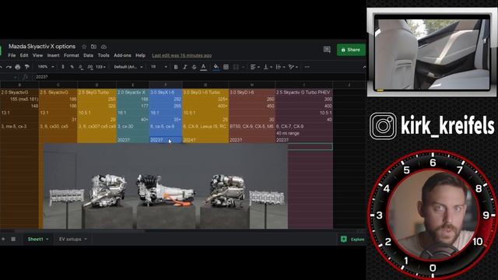Open the Default font family dropdown
Screen dimensions: 498x280
click(128, 67)
